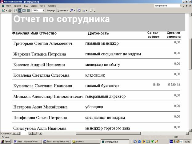Screen dimensions: 192x144
Task: Click the Database Window icon
Action: tap(79, 10)
